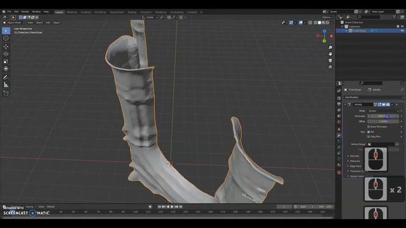Open the Texture properties tab
The width and height of the screenshot is (406, 228).
click(x=339, y=172)
